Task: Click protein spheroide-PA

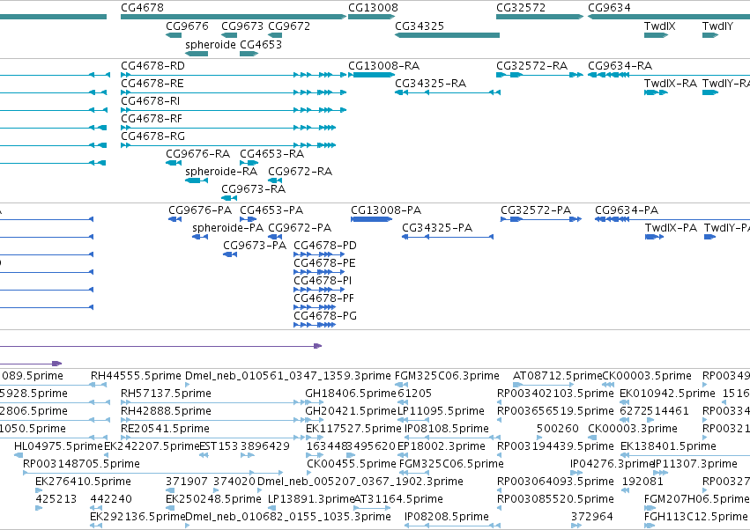Action: [x=227, y=228]
